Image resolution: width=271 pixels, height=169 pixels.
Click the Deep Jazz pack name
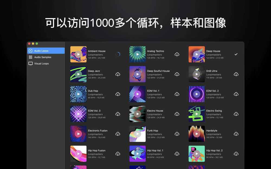click(94, 71)
